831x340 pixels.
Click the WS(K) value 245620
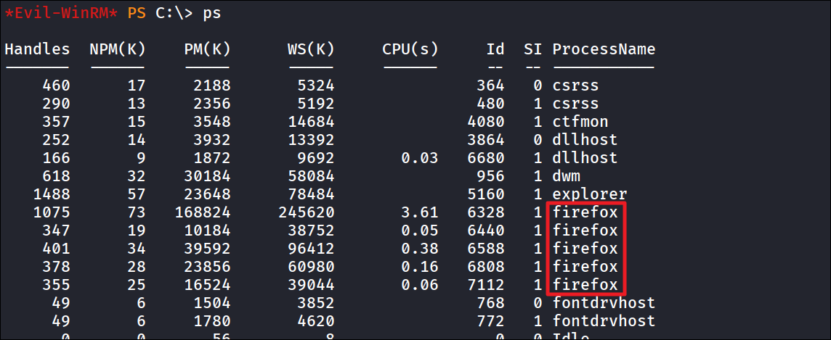[307, 212]
